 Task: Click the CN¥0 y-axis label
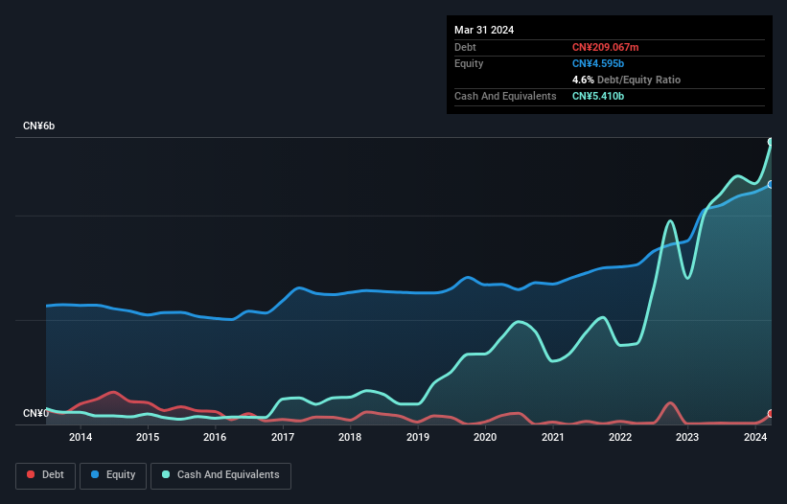(x=35, y=414)
